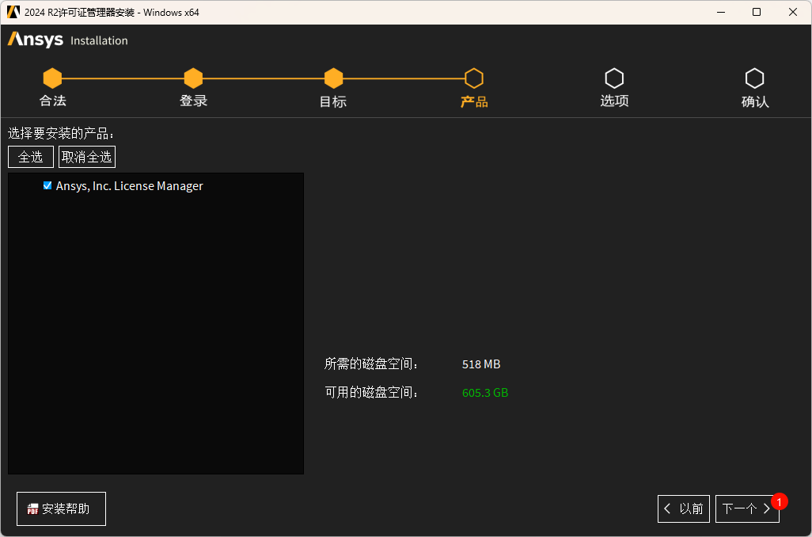Image resolution: width=812 pixels, height=537 pixels.
Task: Click the 登录 step hexagon icon
Action: point(193,78)
